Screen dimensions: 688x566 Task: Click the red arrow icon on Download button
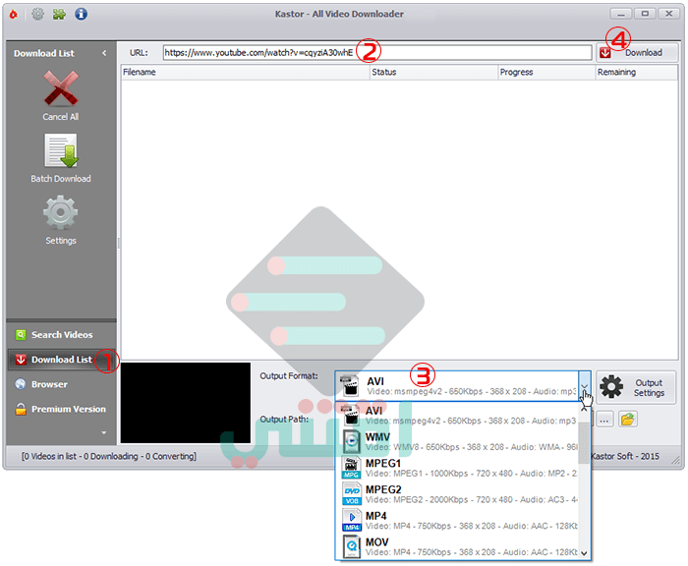(x=605, y=53)
